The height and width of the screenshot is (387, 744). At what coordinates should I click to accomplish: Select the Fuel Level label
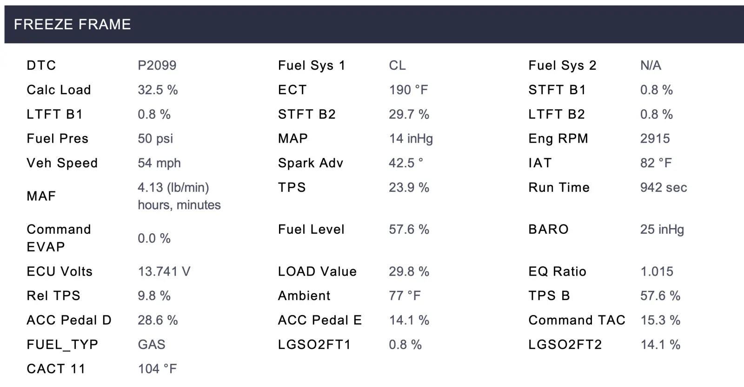point(311,230)
